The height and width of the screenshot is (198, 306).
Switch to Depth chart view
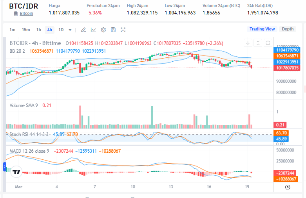pos(288,29)
